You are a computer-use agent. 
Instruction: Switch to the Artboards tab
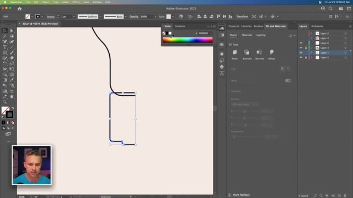pos(317,26)
